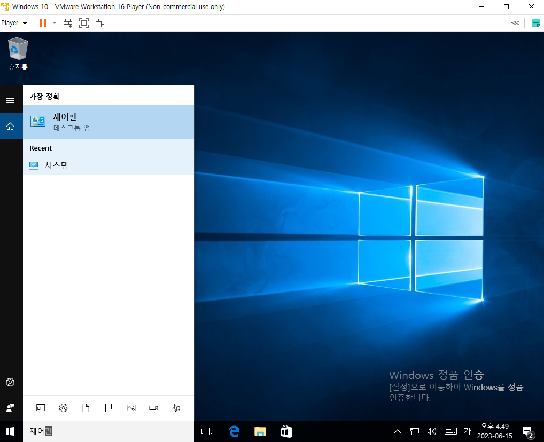Open search settings gear in sidebar
The height and width of the screenshot is (442, 544).
click(x=10, y=382)
